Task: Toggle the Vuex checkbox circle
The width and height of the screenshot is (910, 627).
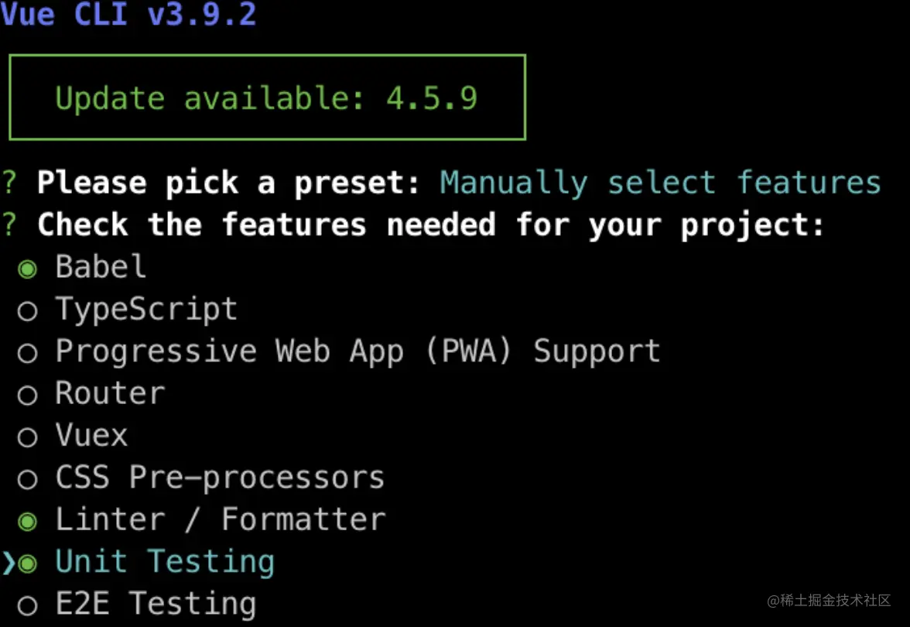Action: point(28,437)
